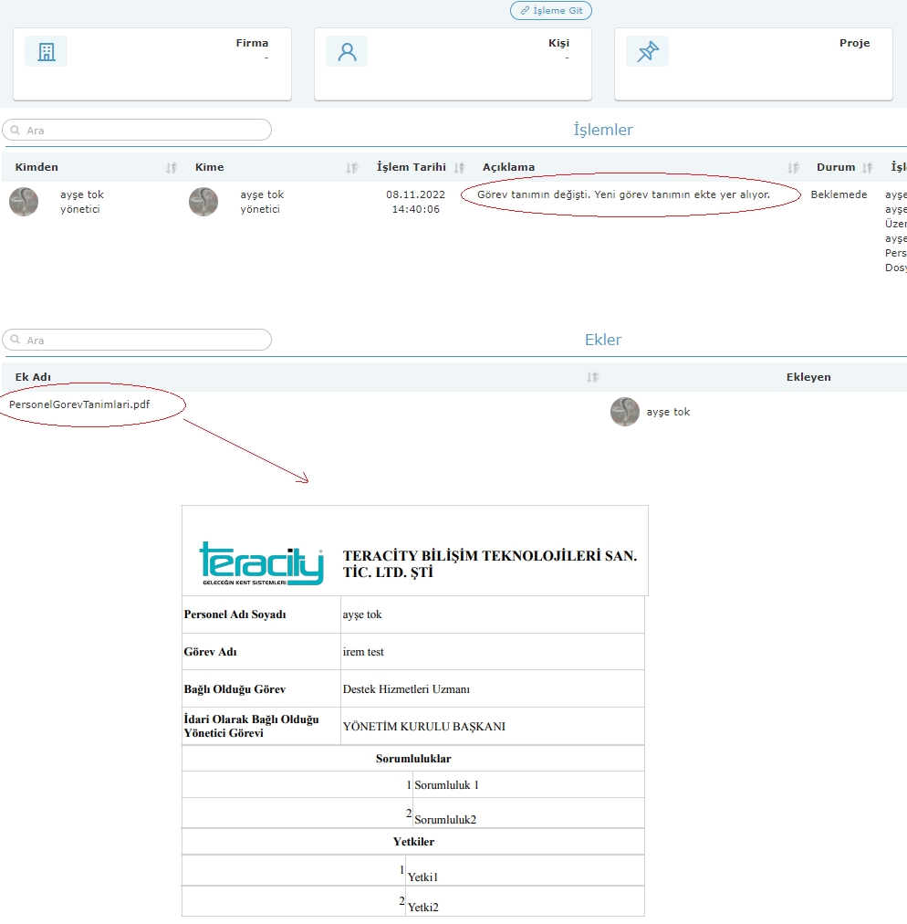907x924 pixels.
Task: Click the İşleme Git button
Action: pos(551,11)
